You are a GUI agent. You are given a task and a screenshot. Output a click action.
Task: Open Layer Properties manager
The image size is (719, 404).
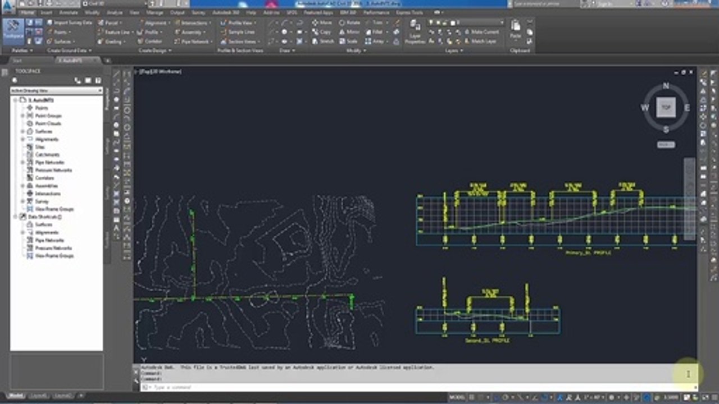[415, 32]
